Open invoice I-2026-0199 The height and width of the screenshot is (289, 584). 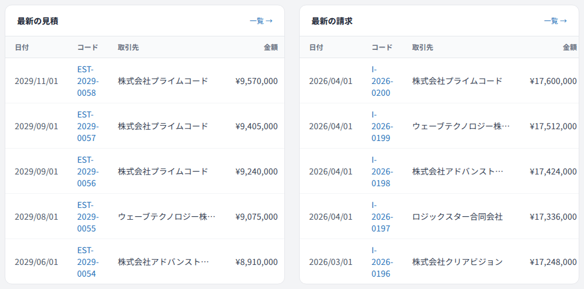pyautogui.click(x=382, y=126)
